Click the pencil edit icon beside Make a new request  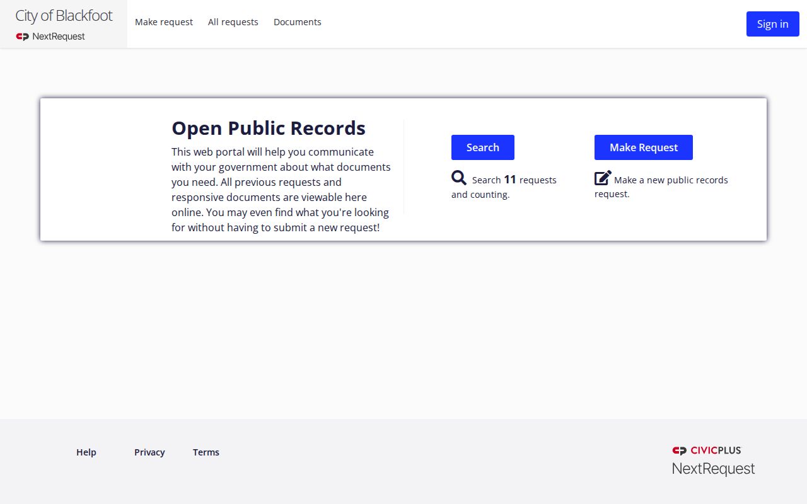[x=603, y=178]
